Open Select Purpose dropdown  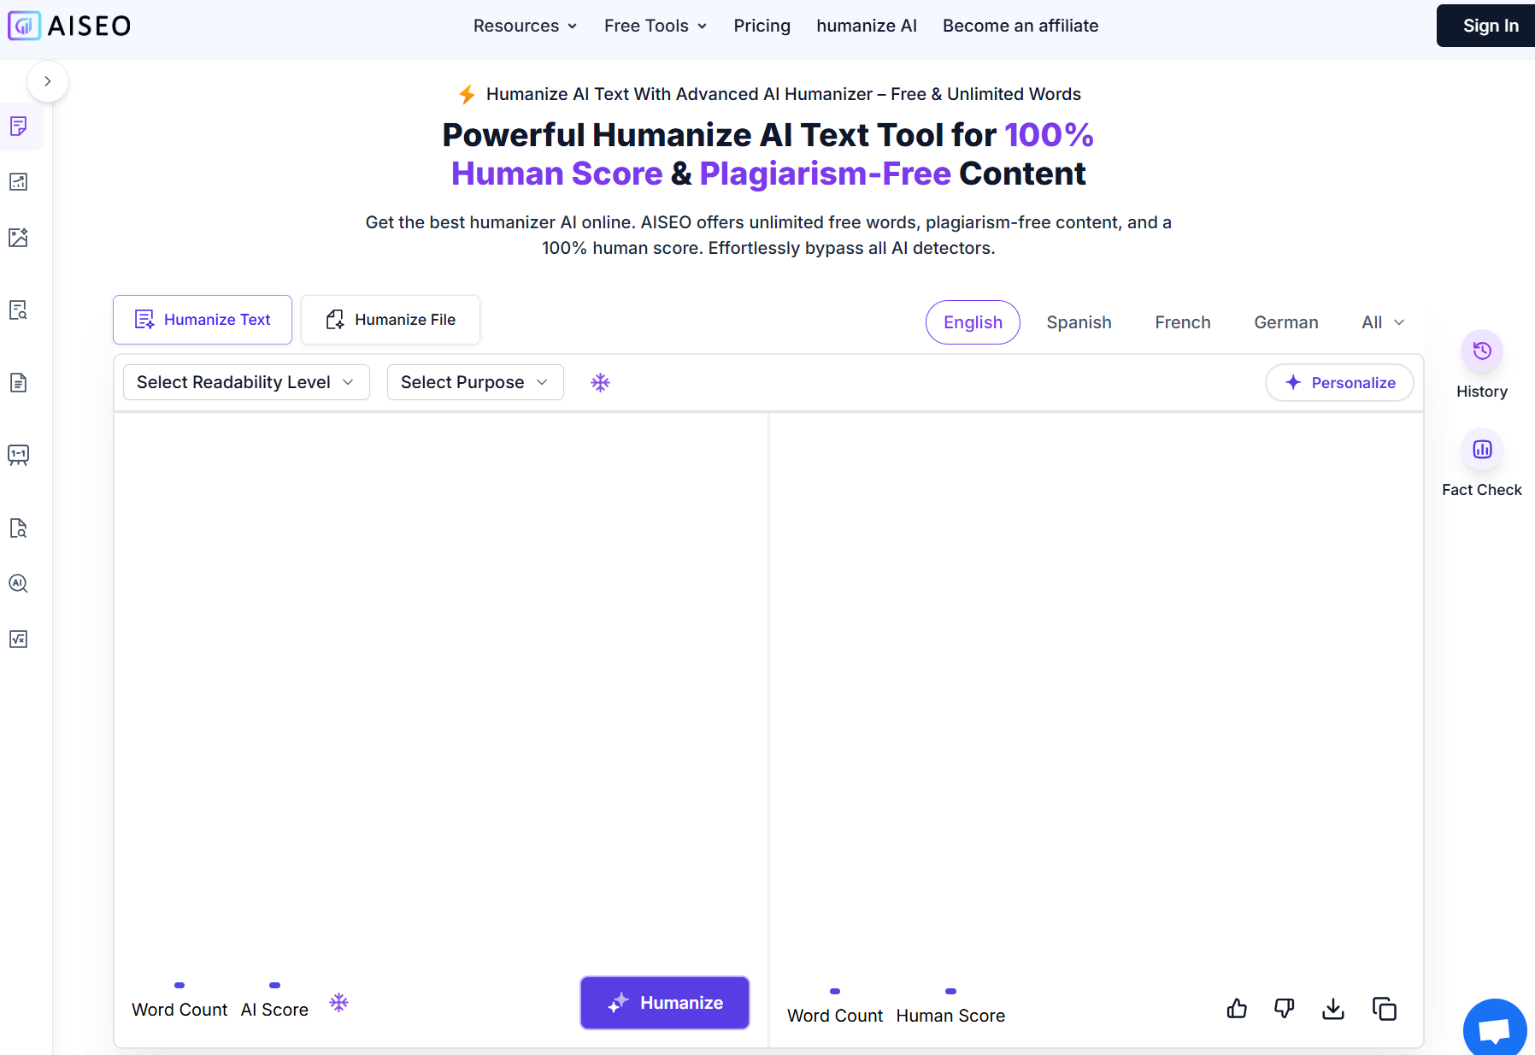pyautogui.click(x=474, y=382)
